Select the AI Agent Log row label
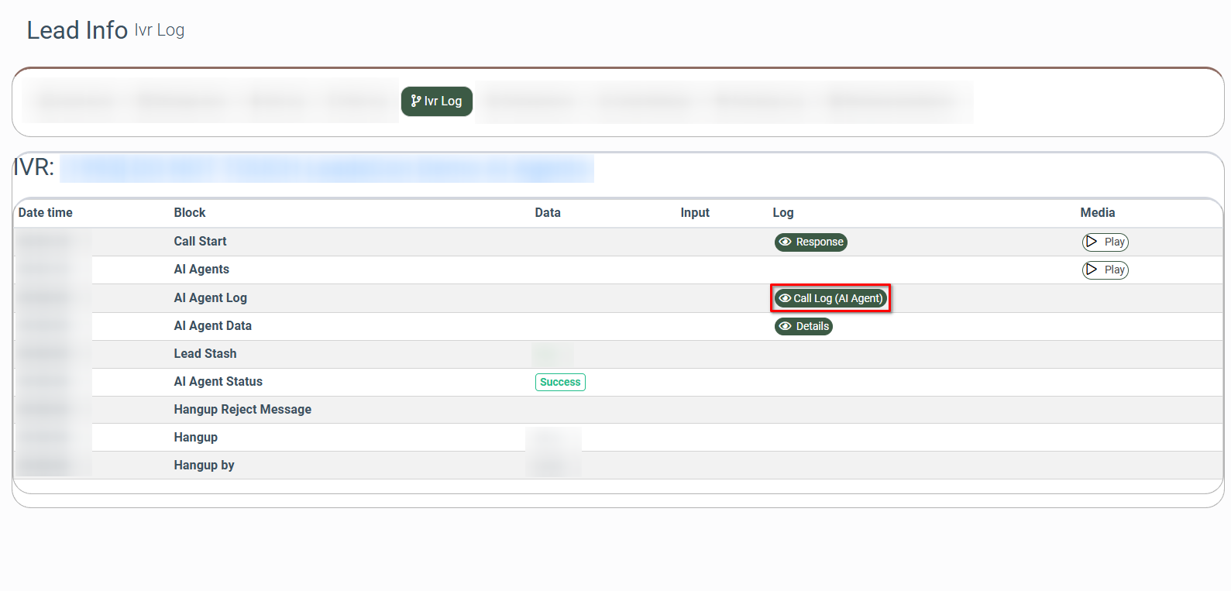This screenshot has height=591, width=1231. click(210, 298)
